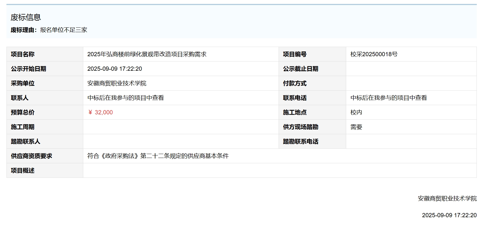488x227 pixels.
Task: Click the empty 付款方式 value cell
Action: (411, 83)
